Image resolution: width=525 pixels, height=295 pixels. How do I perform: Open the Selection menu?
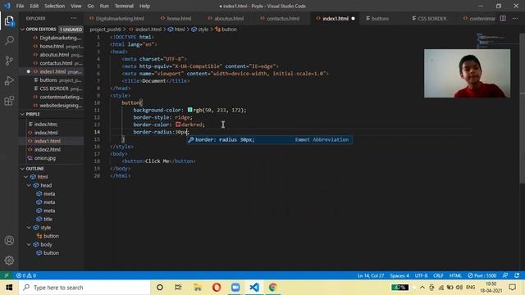click(55, 6)
